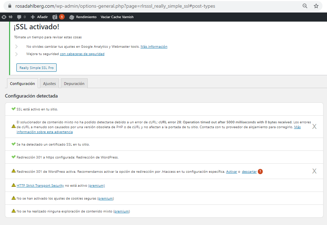Click premium link in contenido mixto row
The width and height of the screenshot is (327, 225).
click(x=122, y=211)
